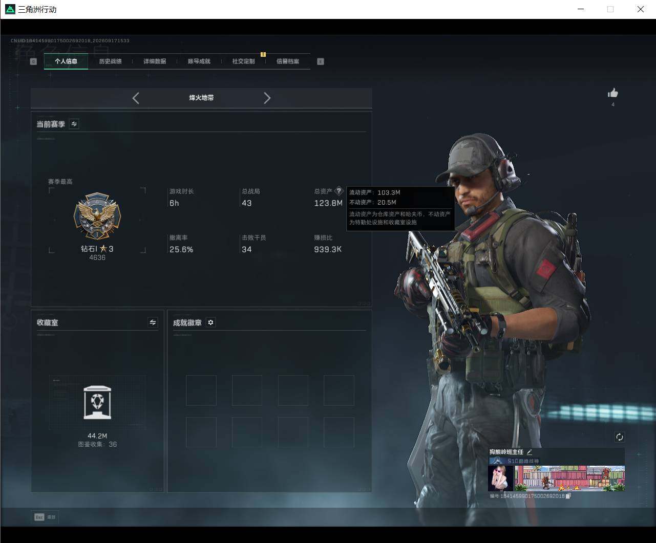Click the 钻石I rank eagle badge
The height and width of the screenshot is (543, 656).
[x=97, y=216]
